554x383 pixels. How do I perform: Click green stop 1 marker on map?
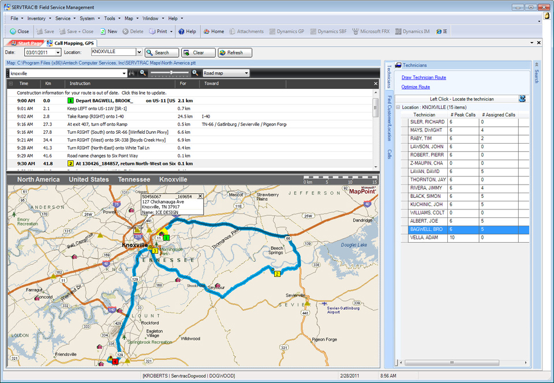tap(166, 238)
